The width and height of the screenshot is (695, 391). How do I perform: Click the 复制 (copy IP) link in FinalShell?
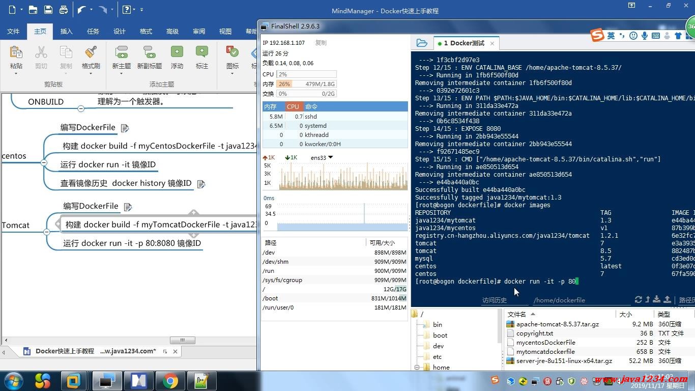coord(321,43)
